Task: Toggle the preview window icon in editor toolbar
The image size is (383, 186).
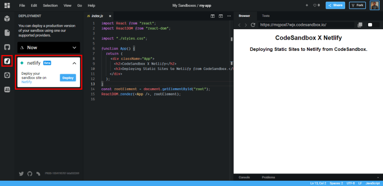Action: click(x=221, y=16)
